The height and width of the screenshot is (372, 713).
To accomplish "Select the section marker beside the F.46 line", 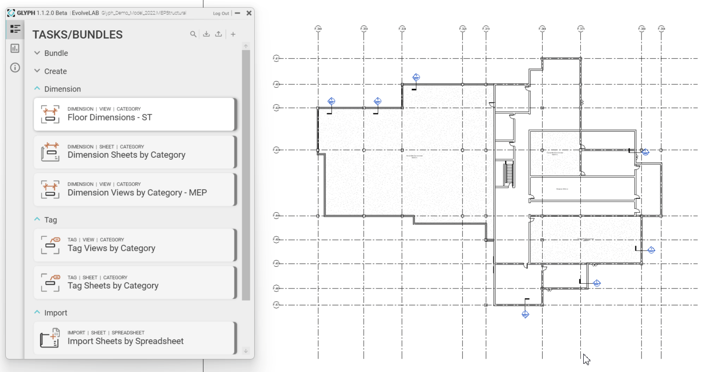I will 596,283.
